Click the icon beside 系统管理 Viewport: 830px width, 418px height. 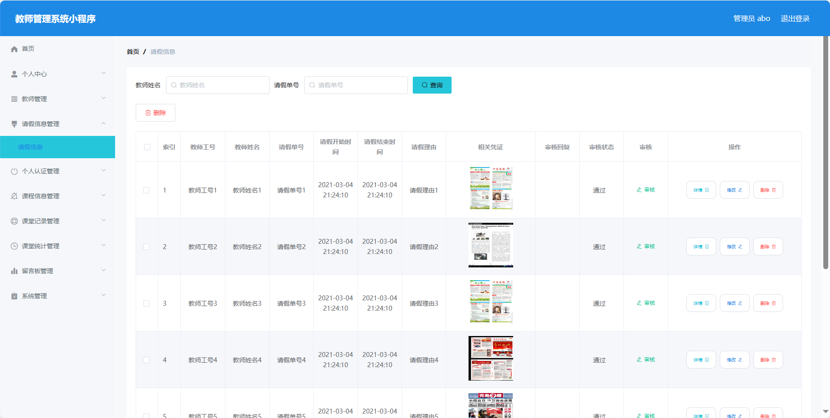tap(14, 296)
